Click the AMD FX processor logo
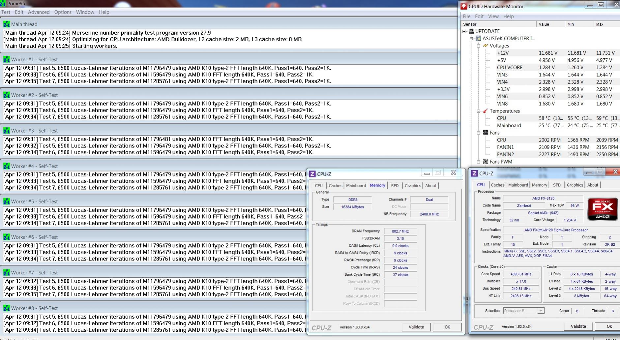This screenshot has width=620, height=340. pyautogui.click(x=603, y=209)
